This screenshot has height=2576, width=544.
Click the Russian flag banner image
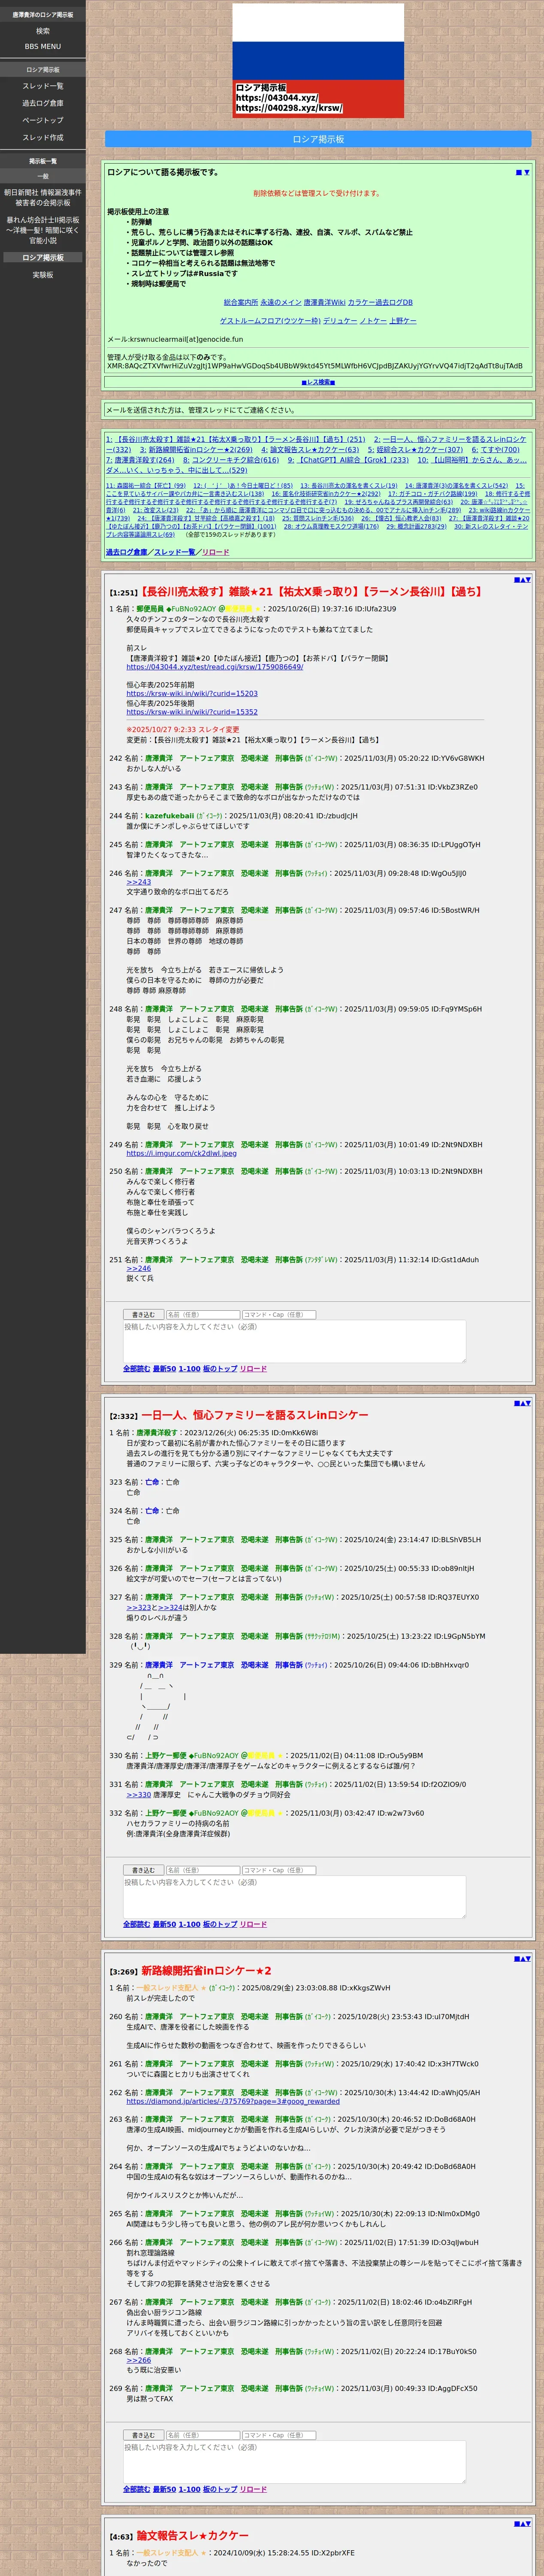tap(318, 60)
